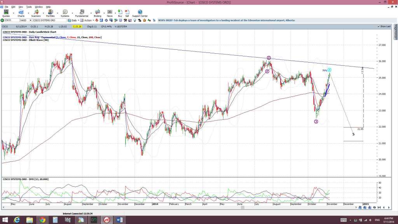Click the expand chart horizontally icon
This screenshot has width=398, height=224.
(x=374, y=208)
